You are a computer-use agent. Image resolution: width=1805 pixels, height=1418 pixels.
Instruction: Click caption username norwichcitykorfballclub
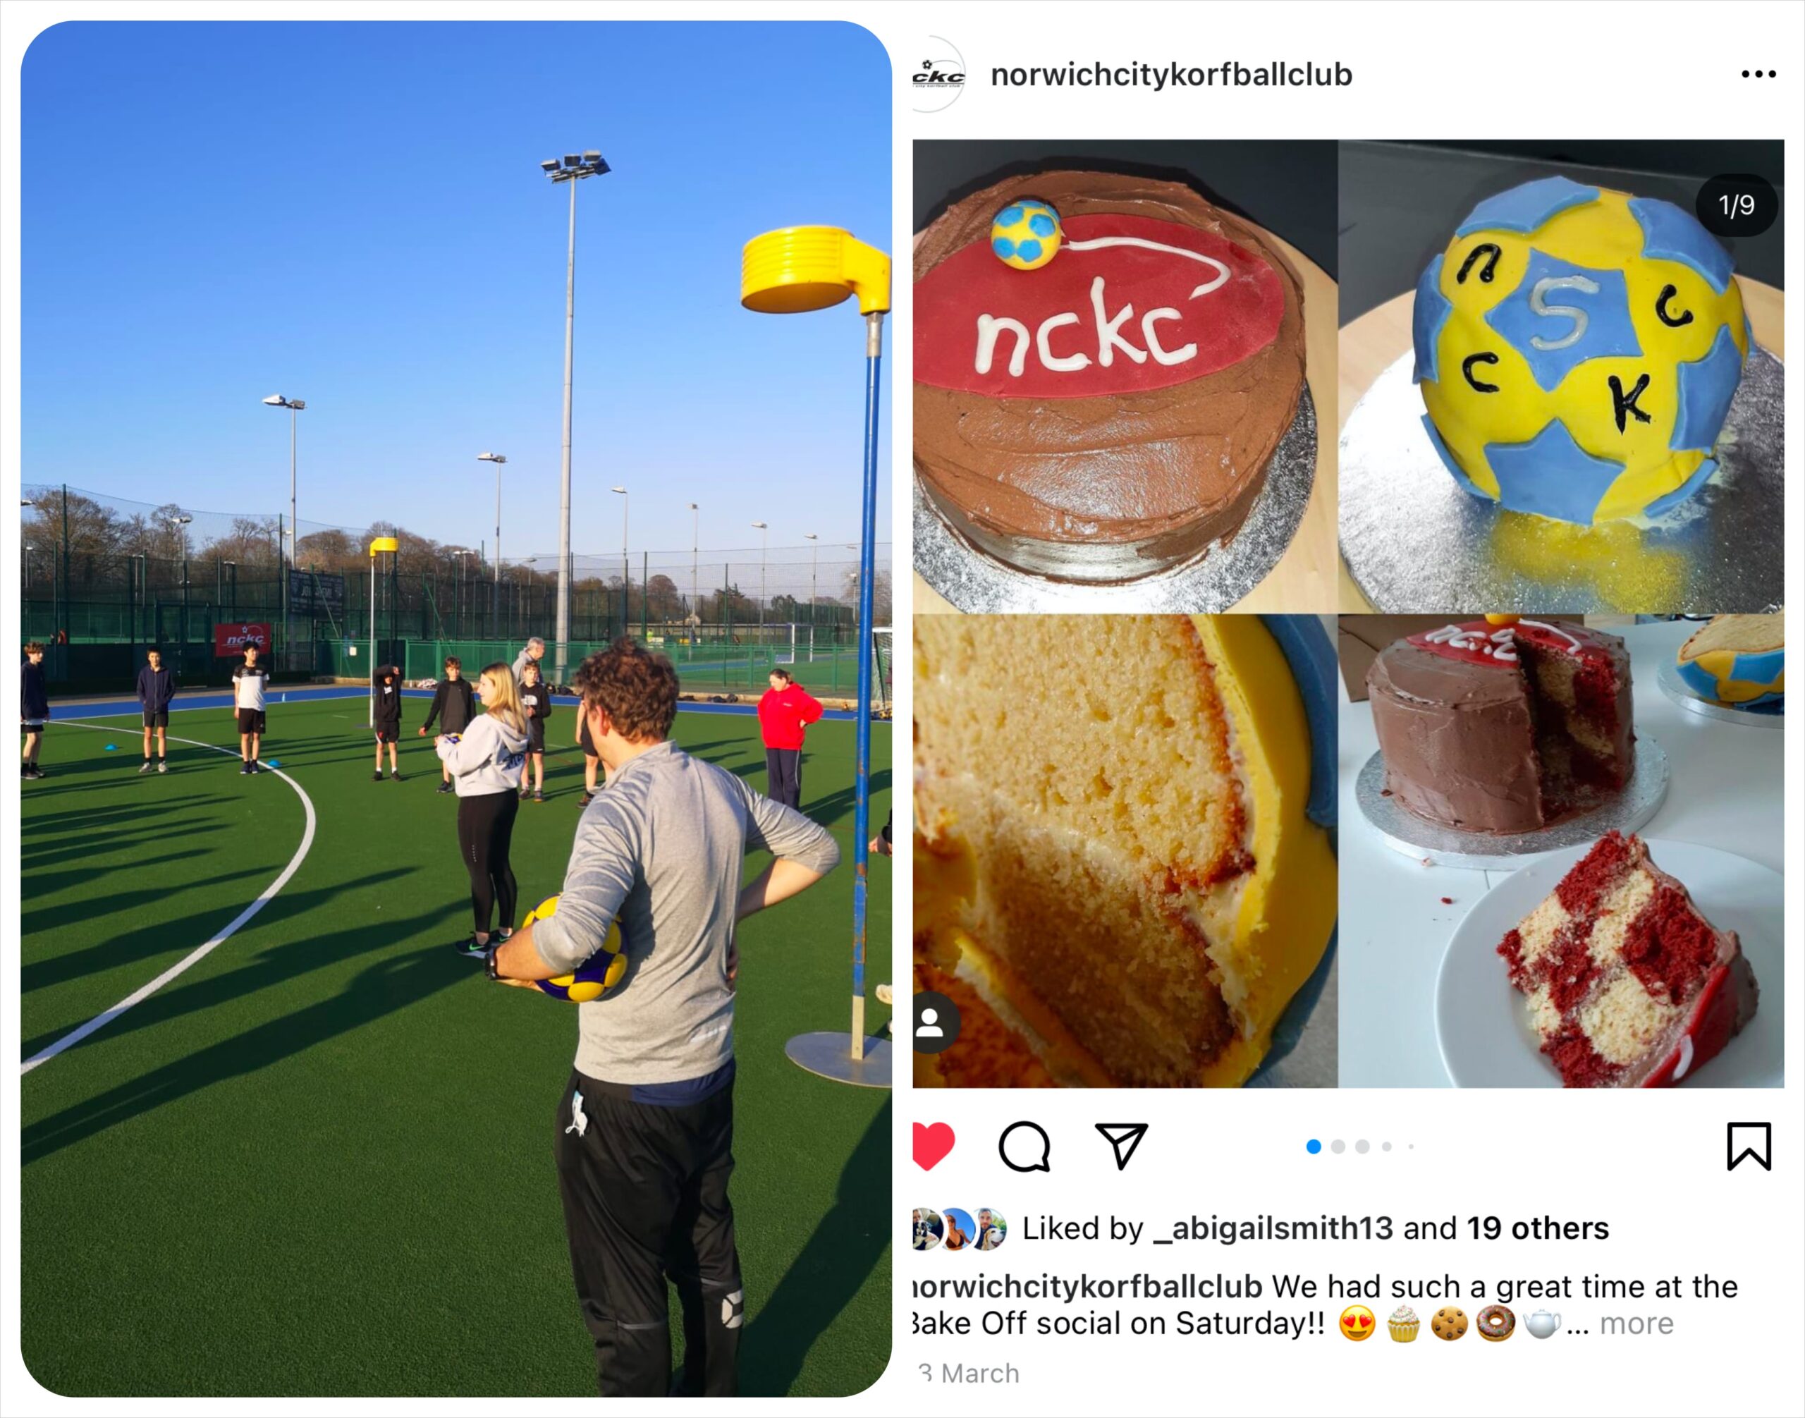coord(1088,1286)
